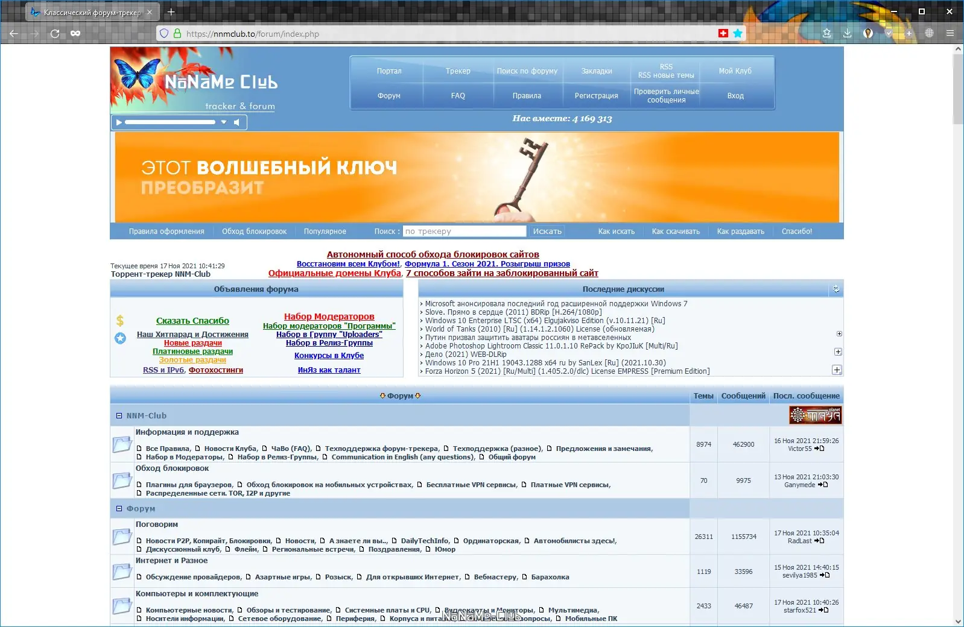The image size is (964, 627).
Task: Jump to last post by Victor55
Action: pyautogui.click(x=819, y=449)
